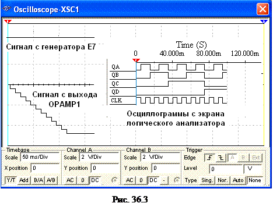Image resolution: width=273 pixels, height=210 pixels.
Task: Select falling edge trigger icon
Action: pyautogui.click(x=221, y=158)
